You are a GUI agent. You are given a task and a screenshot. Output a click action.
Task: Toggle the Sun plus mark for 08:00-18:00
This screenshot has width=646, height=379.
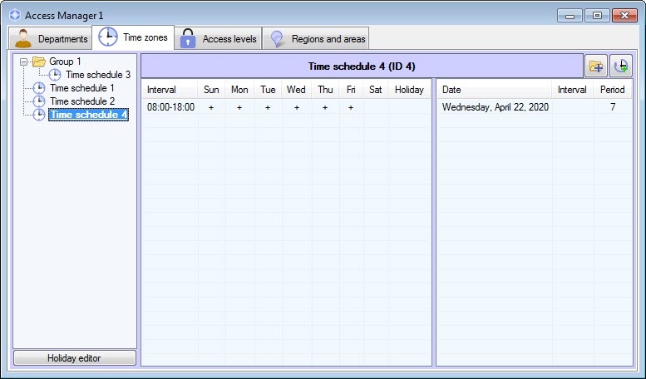tap(211, 107)
